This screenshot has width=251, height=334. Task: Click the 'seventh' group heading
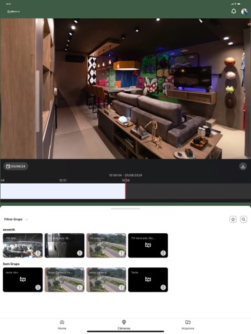point(9,230)
